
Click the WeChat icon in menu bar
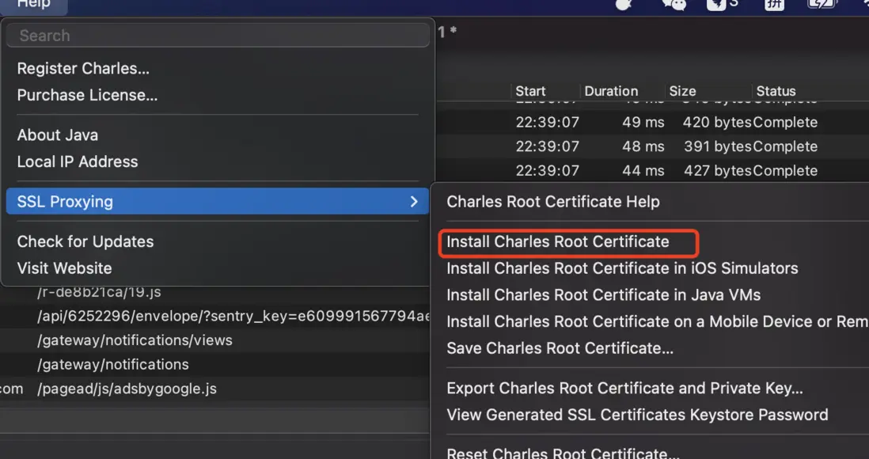(x=674, y=3)
